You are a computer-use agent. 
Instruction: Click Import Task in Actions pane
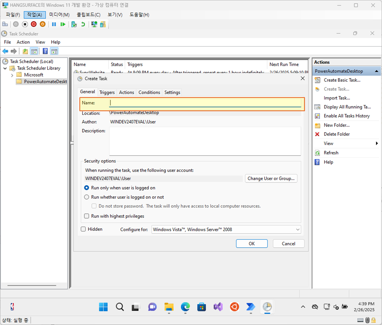point(337,98)
